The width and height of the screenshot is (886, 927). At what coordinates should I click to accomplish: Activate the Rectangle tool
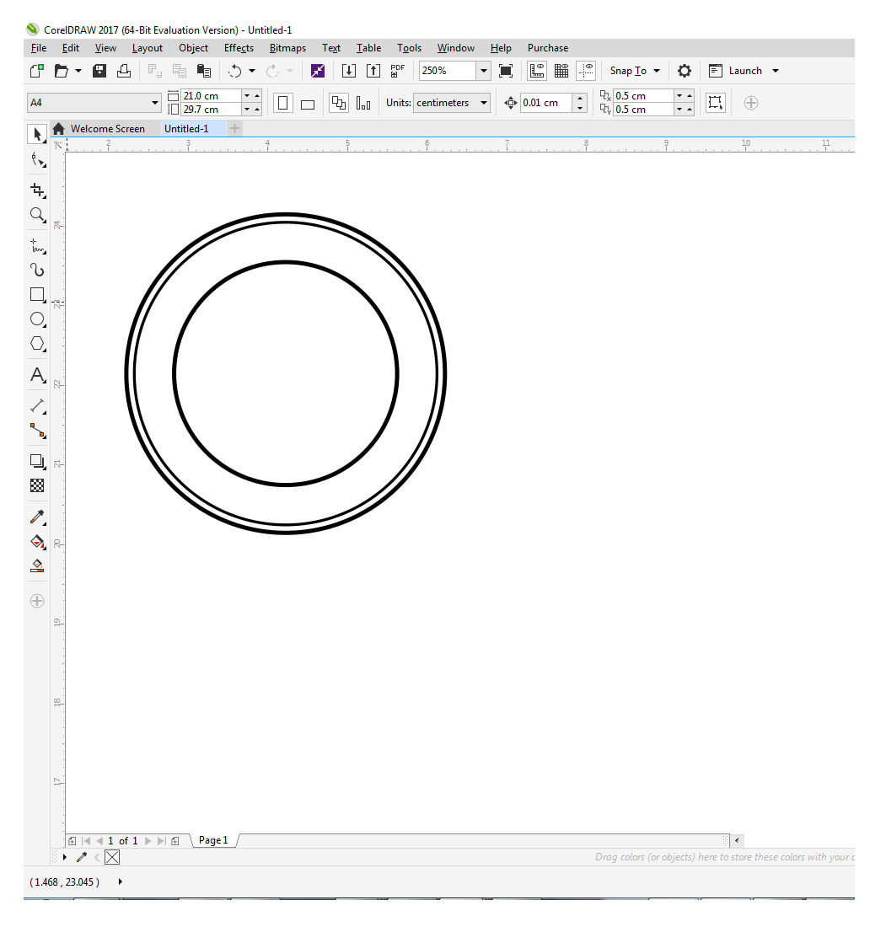click(x=37, y=294)
